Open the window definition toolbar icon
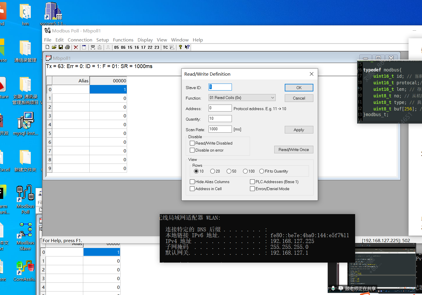This screenshot has height=295, width=422. click(84, 47)
